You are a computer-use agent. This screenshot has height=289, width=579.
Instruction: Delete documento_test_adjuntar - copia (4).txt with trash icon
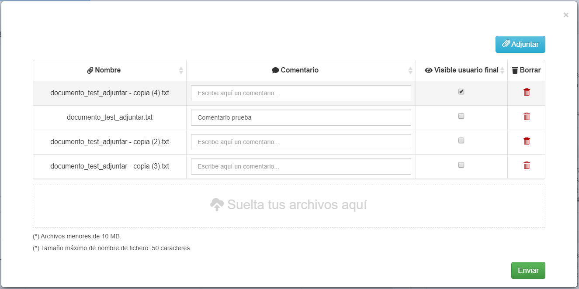click(527, 92)
